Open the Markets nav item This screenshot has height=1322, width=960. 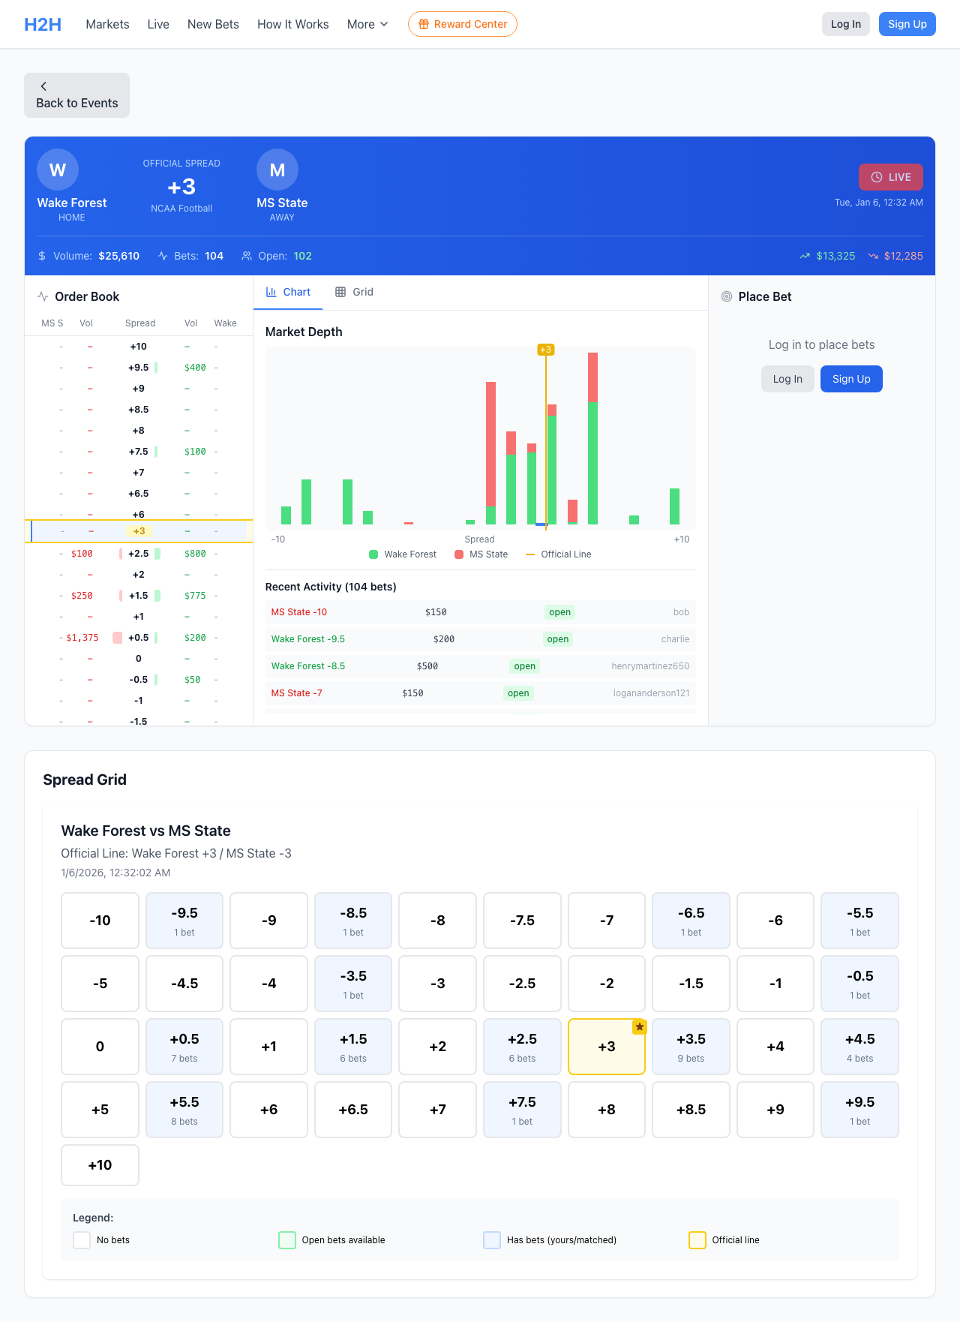click(107, 24)
